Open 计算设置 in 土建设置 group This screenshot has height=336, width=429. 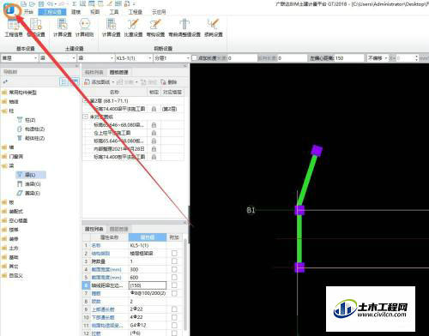click(63, 27)
